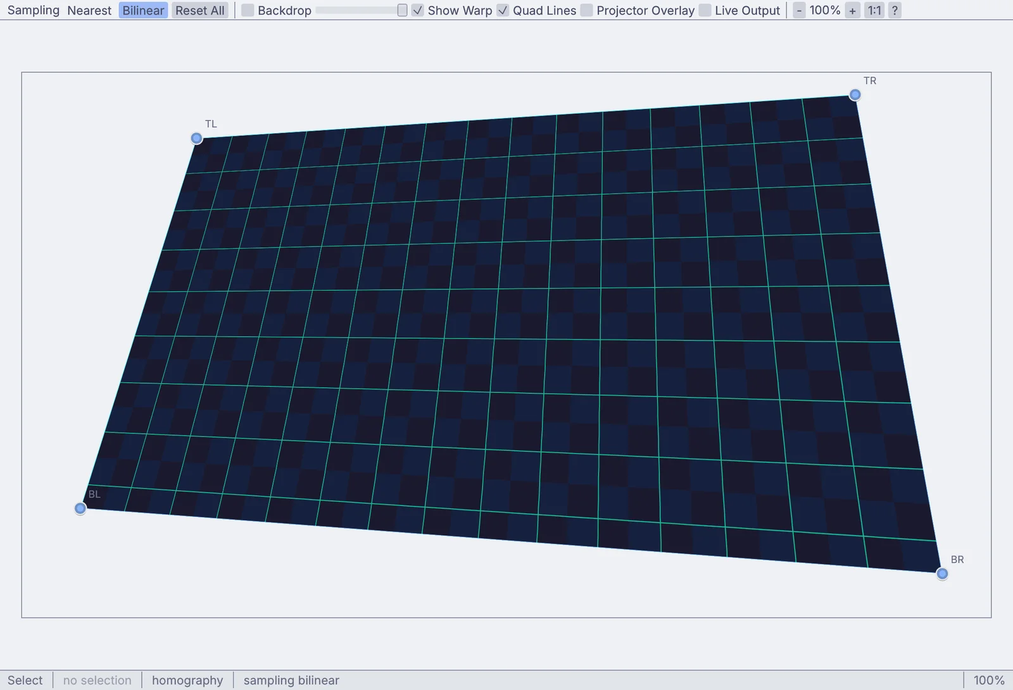
Task: Zoom in with the plus button
Action: point(852,10)
